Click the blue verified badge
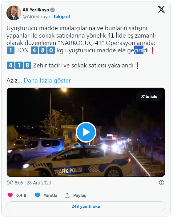 click(53, 10)
